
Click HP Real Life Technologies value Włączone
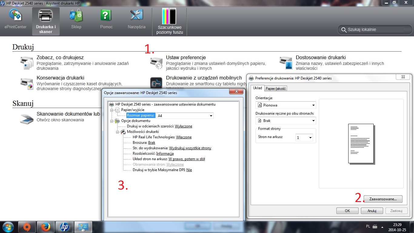(184, 137)
